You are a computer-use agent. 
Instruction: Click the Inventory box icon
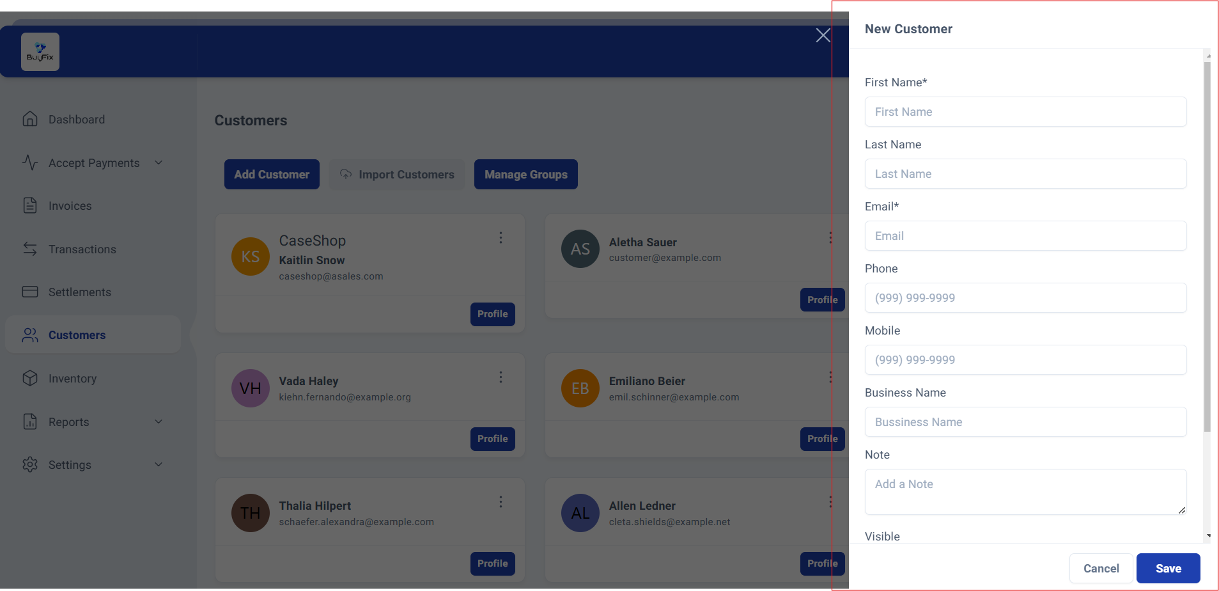point(30,378)
